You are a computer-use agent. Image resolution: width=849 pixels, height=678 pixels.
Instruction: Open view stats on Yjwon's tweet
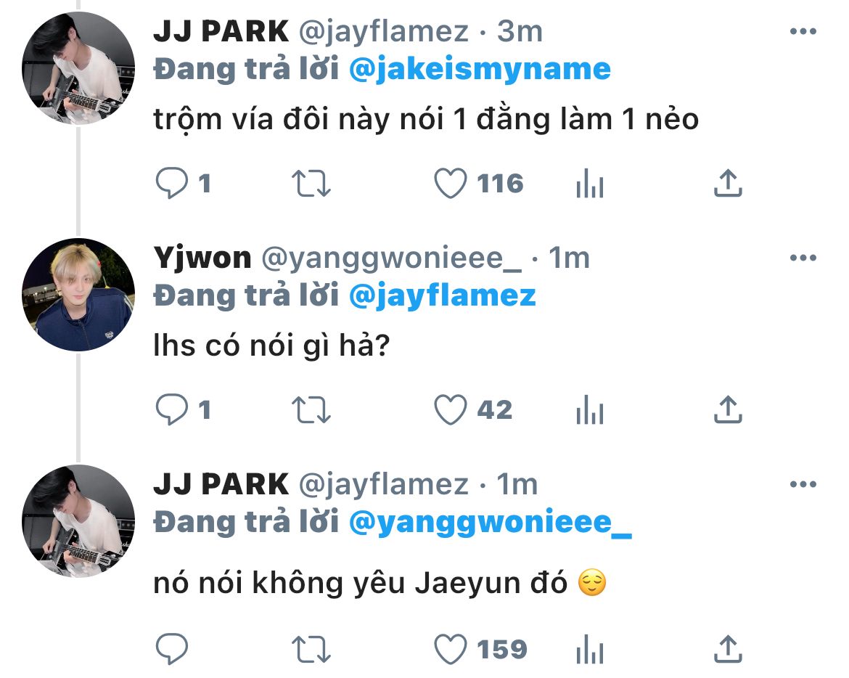[x=590, y=409]
